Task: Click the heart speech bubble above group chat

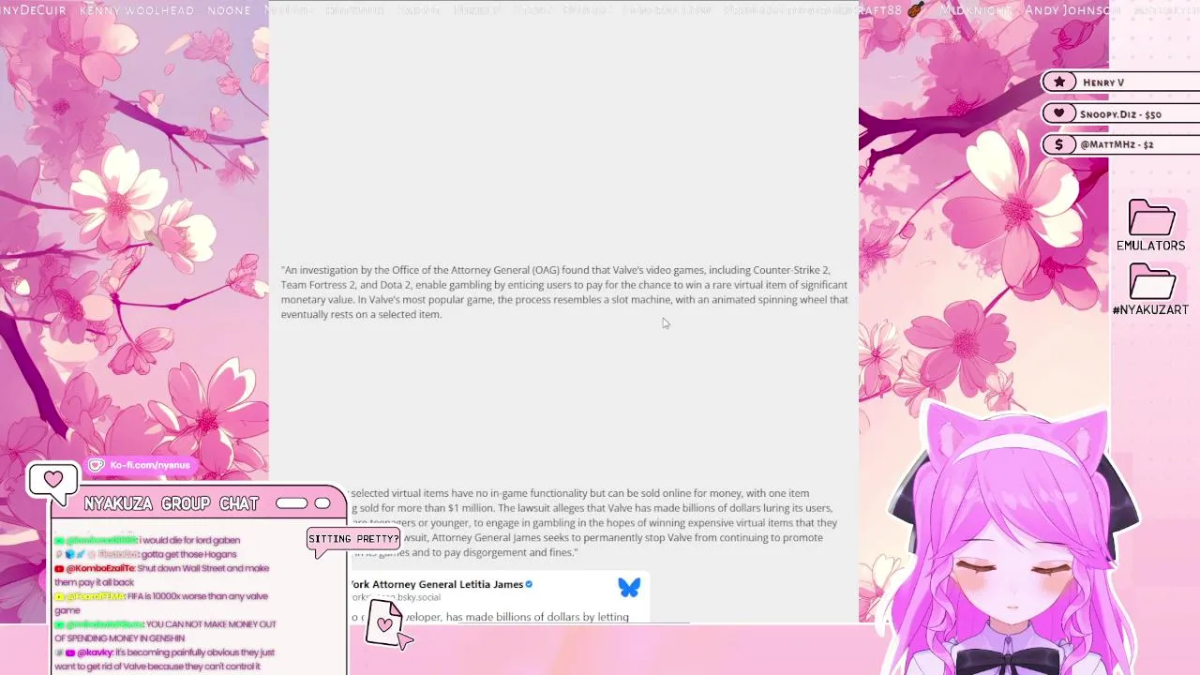Action: pos(53,482)
